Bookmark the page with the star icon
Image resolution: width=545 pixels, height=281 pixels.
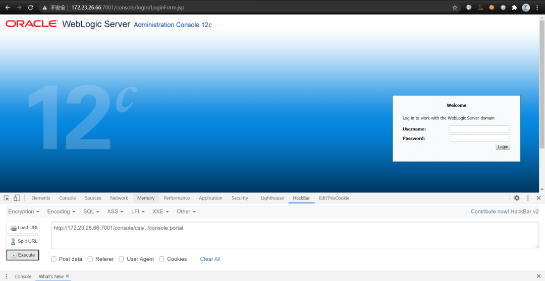(x=455, y=7)
